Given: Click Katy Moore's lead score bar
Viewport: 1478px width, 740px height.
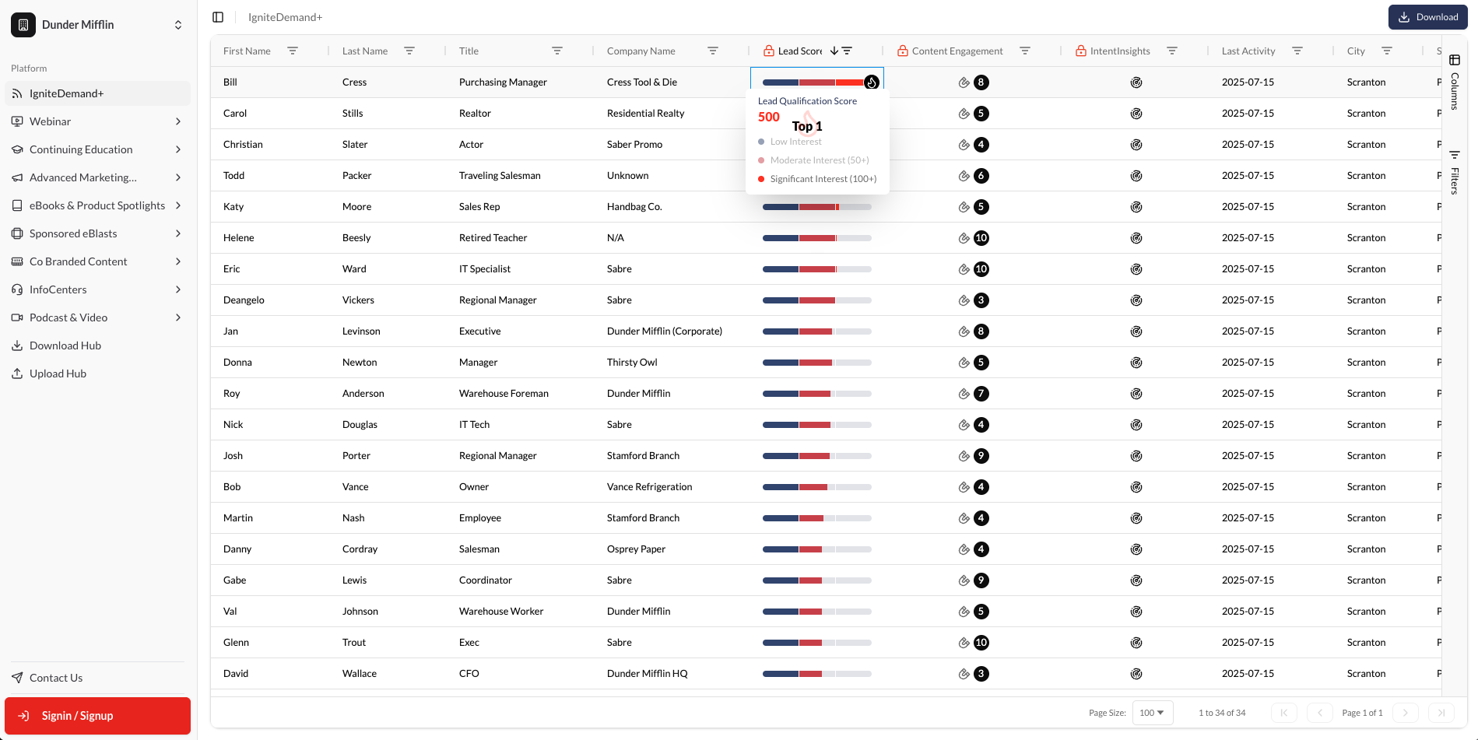Looking at the screenshot, I should [x=816, y=207].
